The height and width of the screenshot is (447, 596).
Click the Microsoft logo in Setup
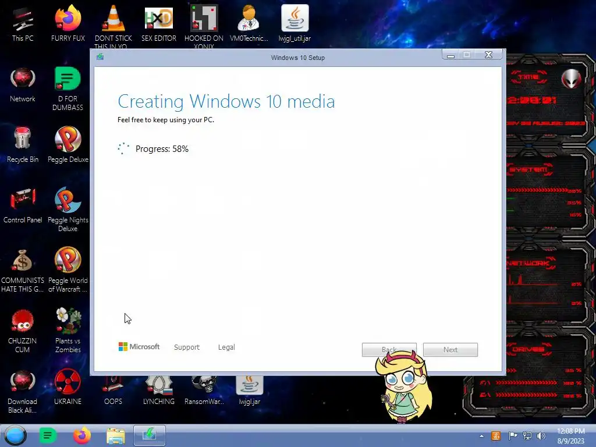[139, 347]
